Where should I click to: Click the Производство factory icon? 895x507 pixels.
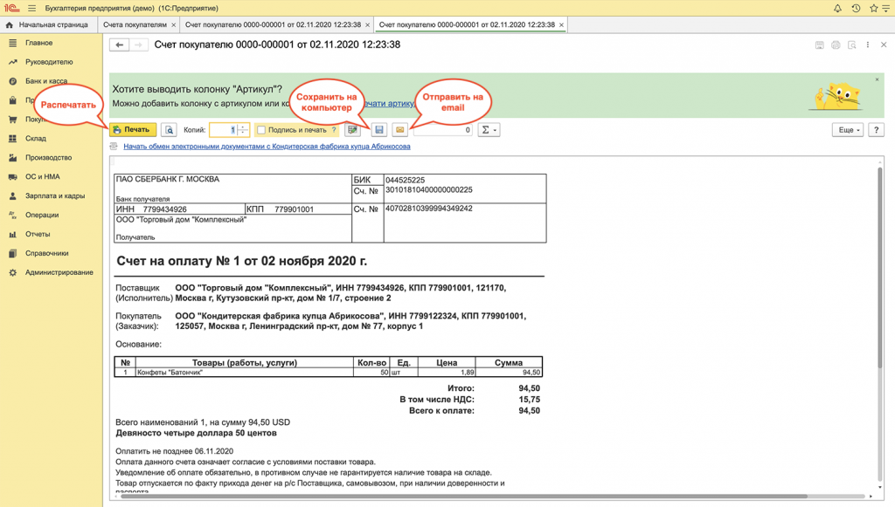tap(12, 157)
